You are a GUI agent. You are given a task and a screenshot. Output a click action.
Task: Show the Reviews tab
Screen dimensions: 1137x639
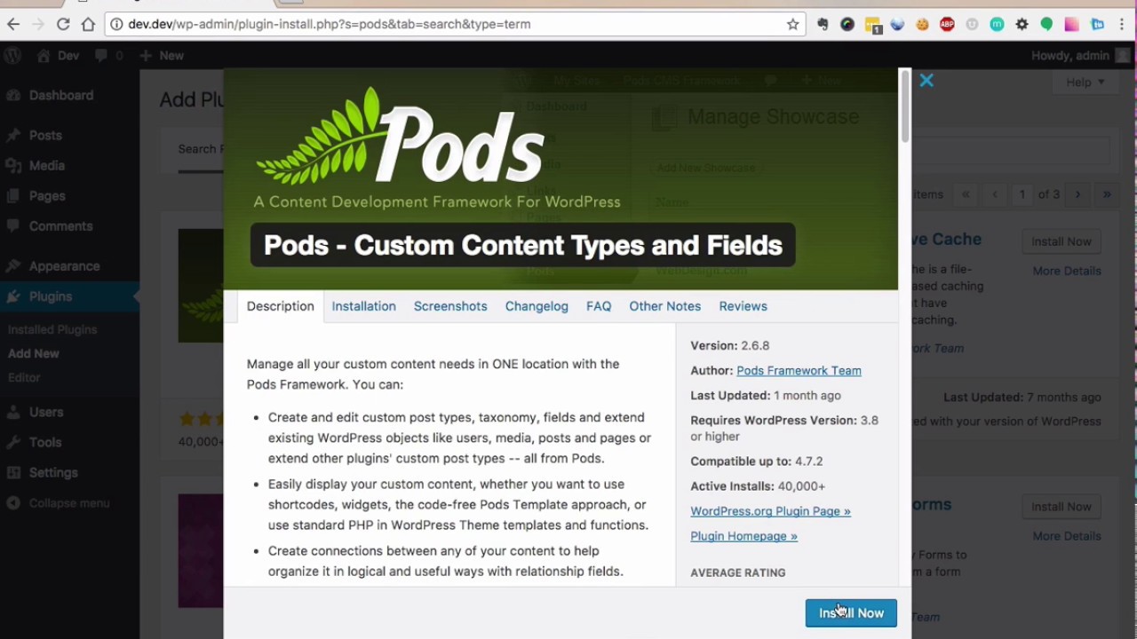(743, 306)
